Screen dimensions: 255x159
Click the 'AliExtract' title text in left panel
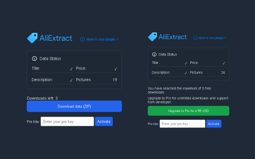(56, 38)
